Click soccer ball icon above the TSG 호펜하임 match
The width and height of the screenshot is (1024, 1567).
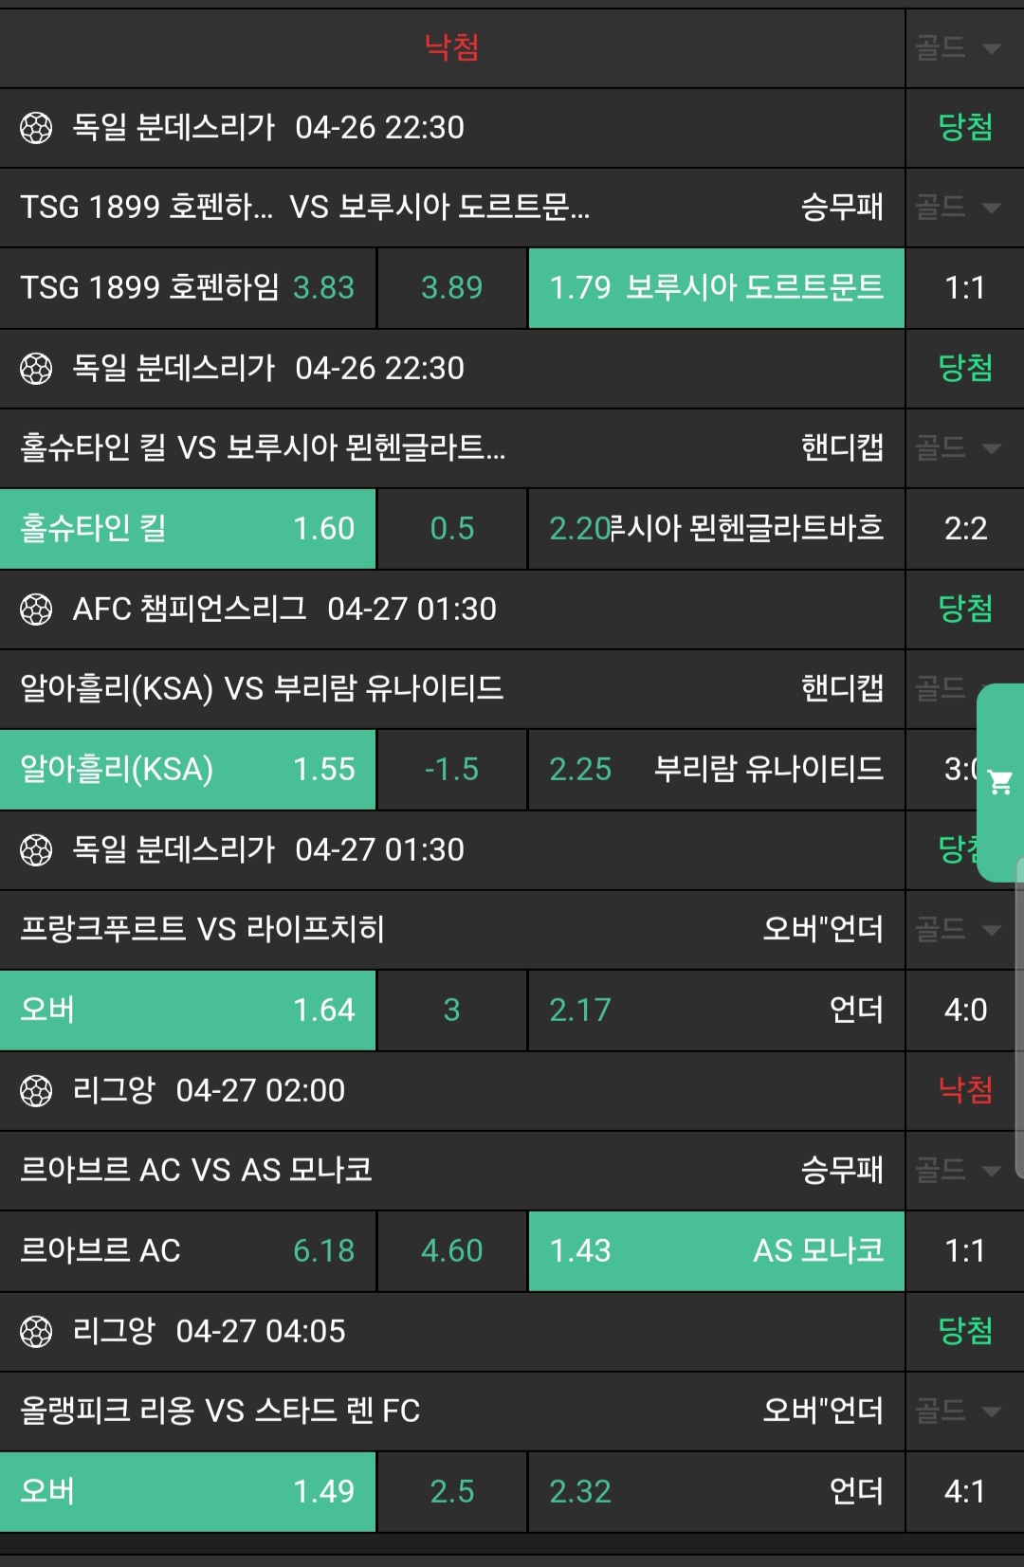click(36, 127)
